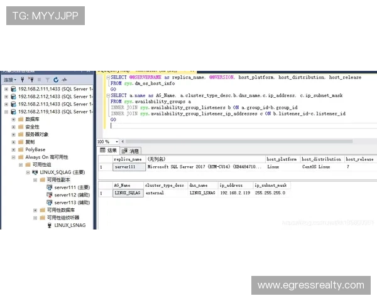This screenshot has width=377, height=301.
Task: Switch to the 消息 messages tab
Action: click(x=131, y=150)
